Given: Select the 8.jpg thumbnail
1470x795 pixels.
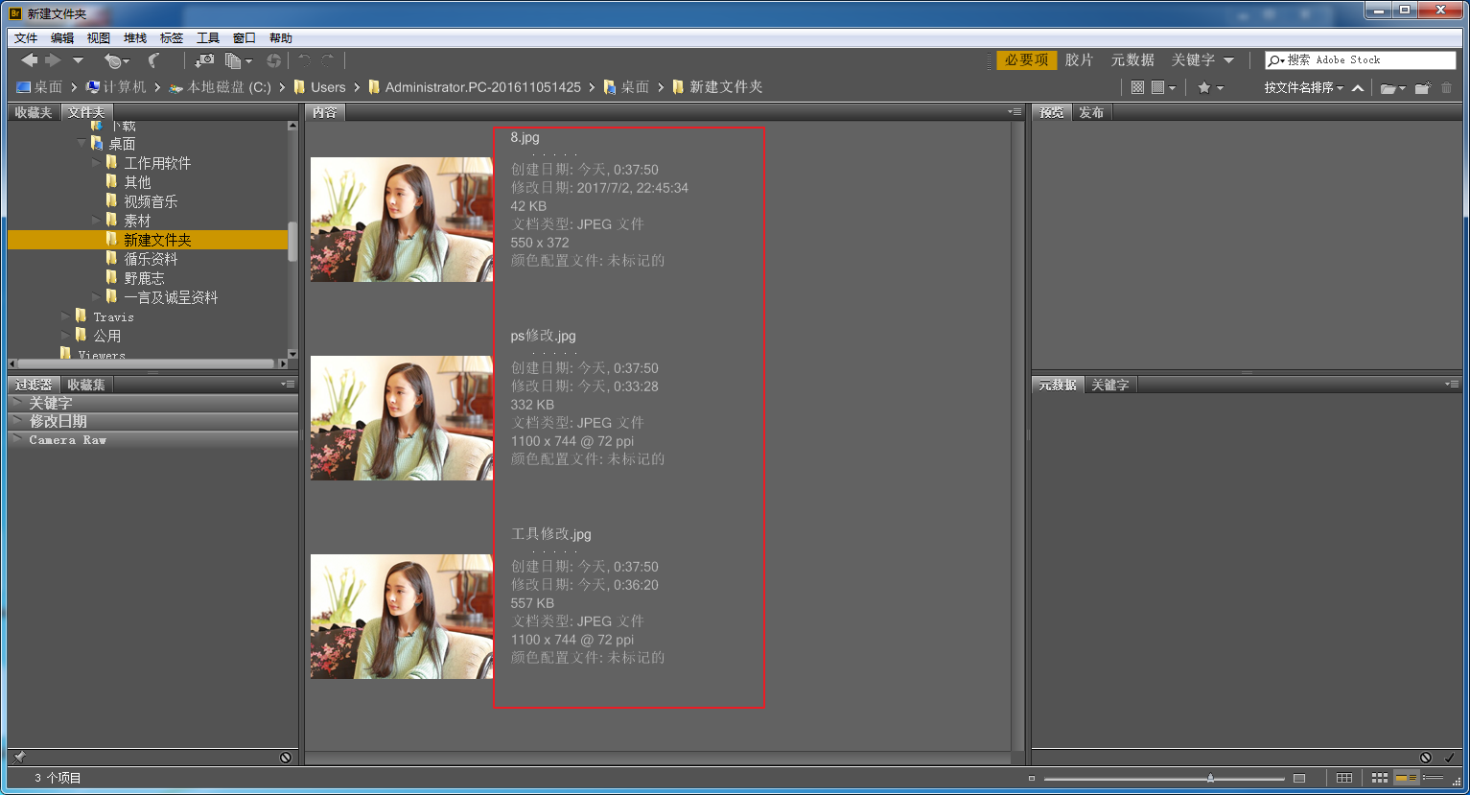Looking at the screenshot, I should click(402, 220).
